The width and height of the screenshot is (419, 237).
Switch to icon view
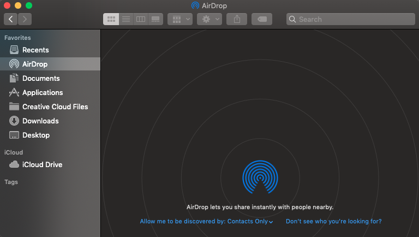click(111, 19)
